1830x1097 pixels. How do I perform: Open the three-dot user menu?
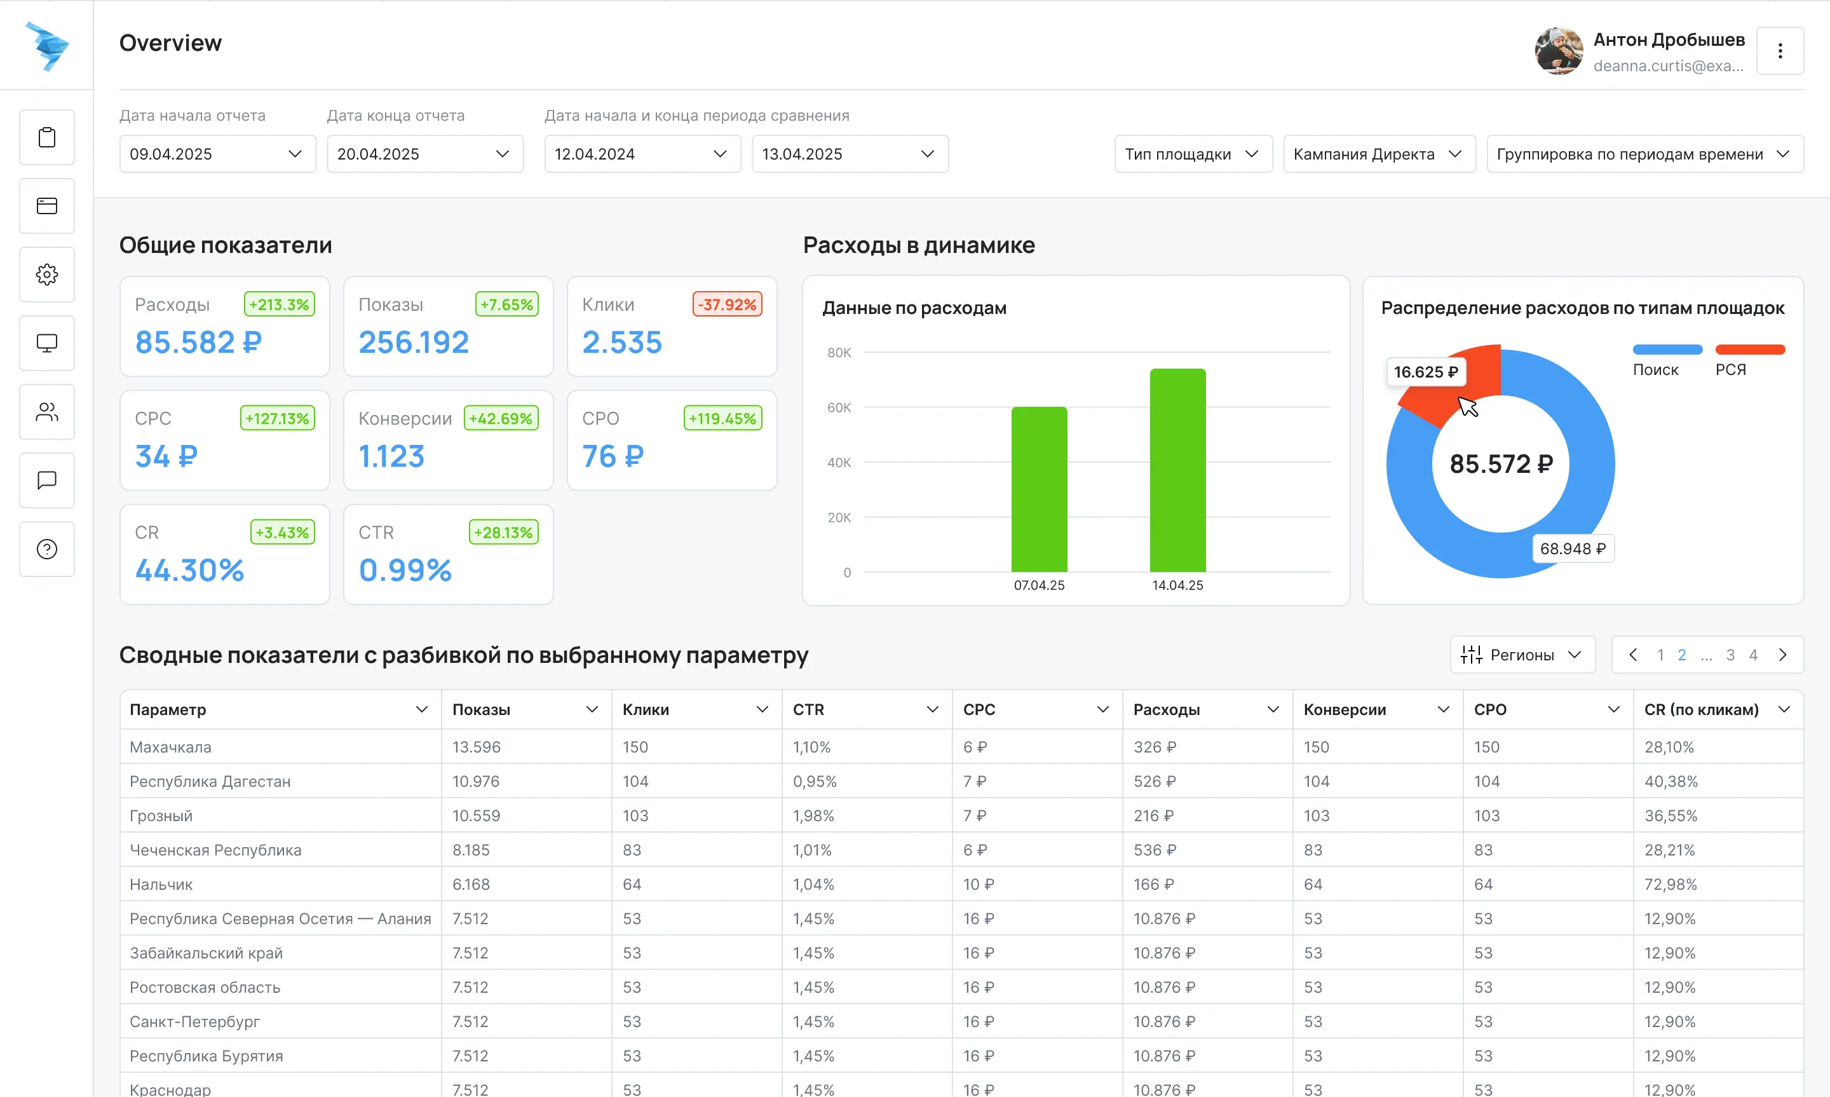(1780, 51)
